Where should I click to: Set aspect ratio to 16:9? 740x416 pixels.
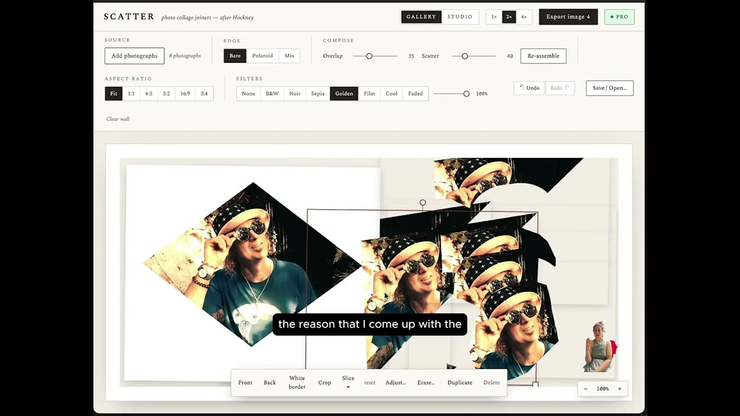click(185, 93)
